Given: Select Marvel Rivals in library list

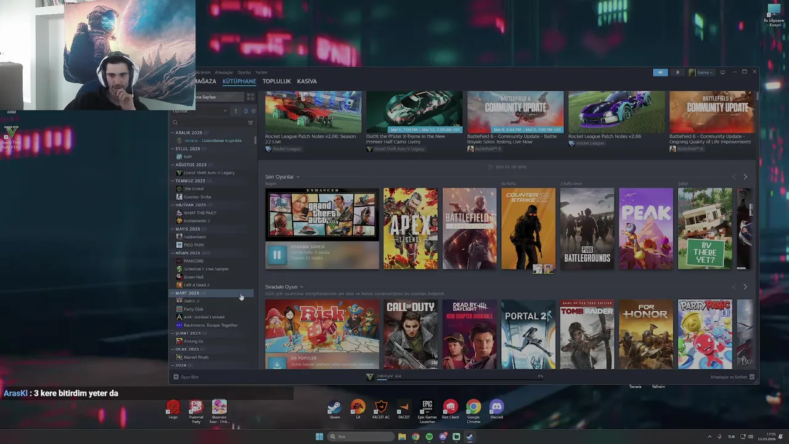Looking at the screenshot, I should pos(196,357).
